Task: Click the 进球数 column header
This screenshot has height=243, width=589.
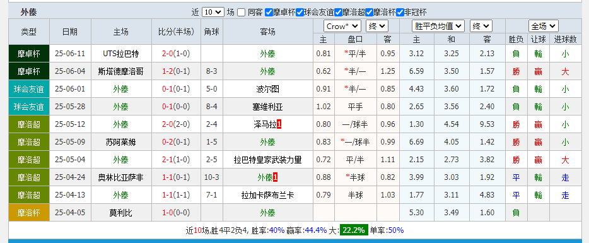Action: pyautogui.click(x=565, y=39)
